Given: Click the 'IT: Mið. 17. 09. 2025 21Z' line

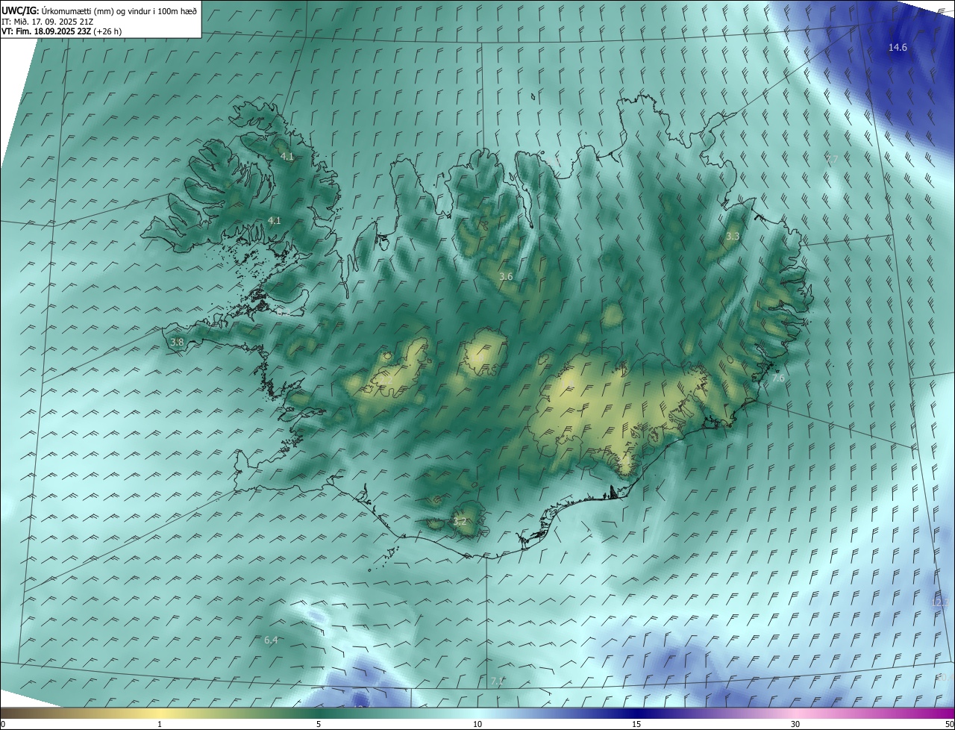Looking at the screenshot, I should coord(47,22).
